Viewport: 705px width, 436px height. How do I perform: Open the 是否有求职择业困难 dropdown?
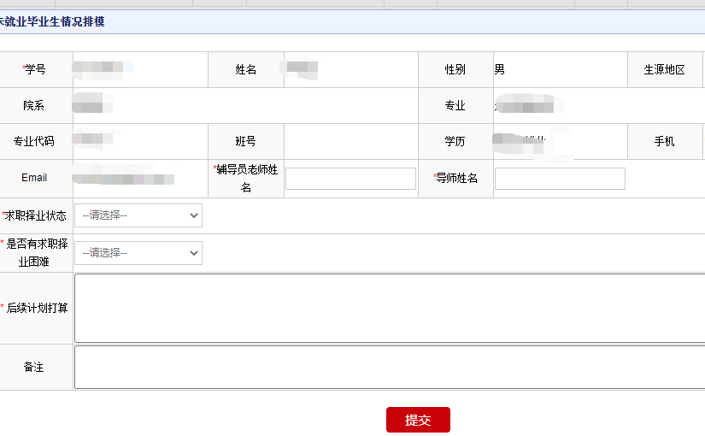point(138,253)
